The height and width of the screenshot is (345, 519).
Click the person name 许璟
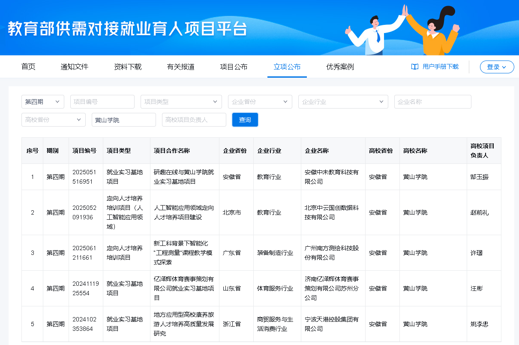pos(477,253)
